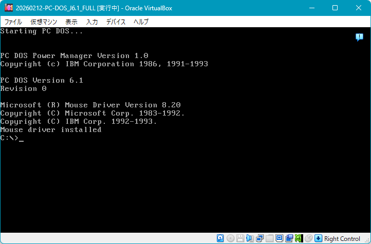Open the デバイス menu
Viewport: 371px width, 244px height.
pos(116,22)
